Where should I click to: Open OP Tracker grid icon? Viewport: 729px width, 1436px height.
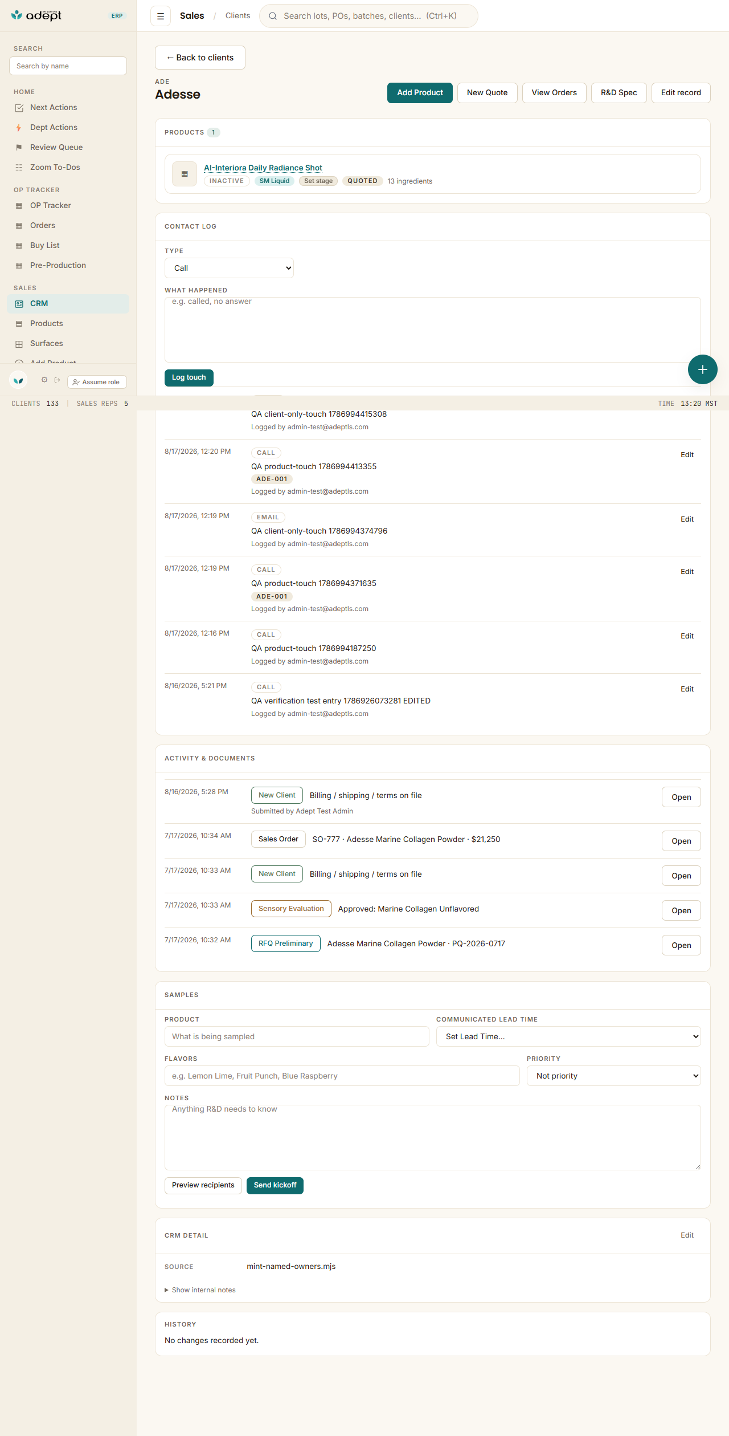tap(19, 206)
